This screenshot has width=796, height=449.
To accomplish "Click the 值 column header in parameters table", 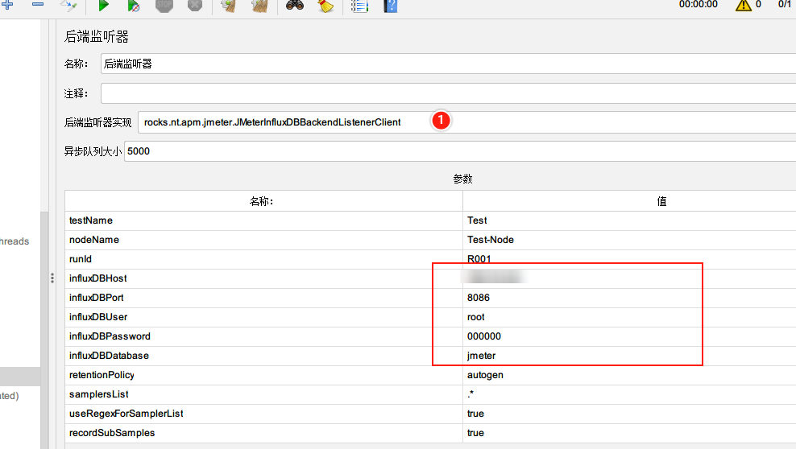I will click(629, 201).
